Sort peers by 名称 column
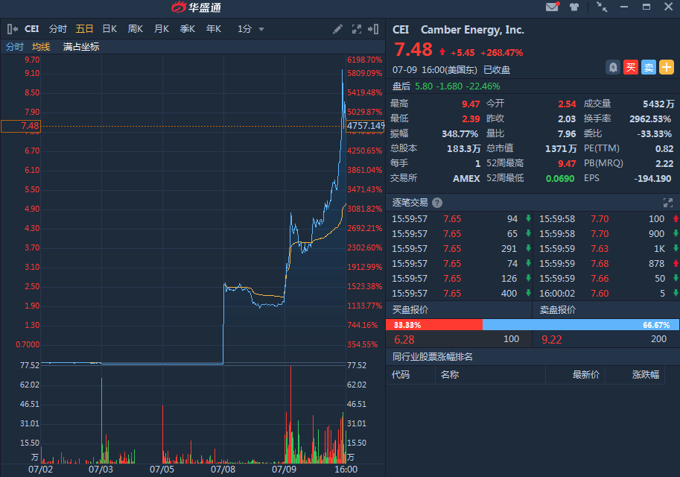The image size is (680, 477). click(x=450, y=375)
